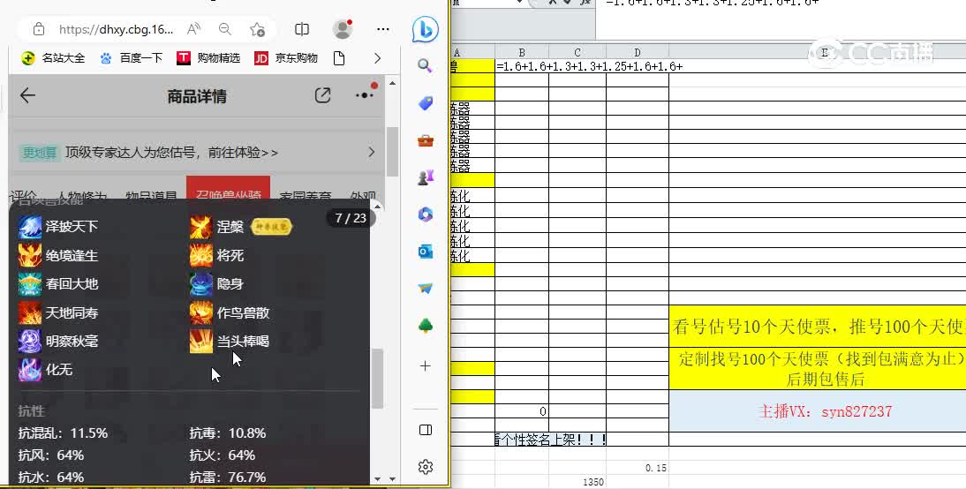
Task: Switch to the 物品道具 tab
Action: (x=152, y=196)
